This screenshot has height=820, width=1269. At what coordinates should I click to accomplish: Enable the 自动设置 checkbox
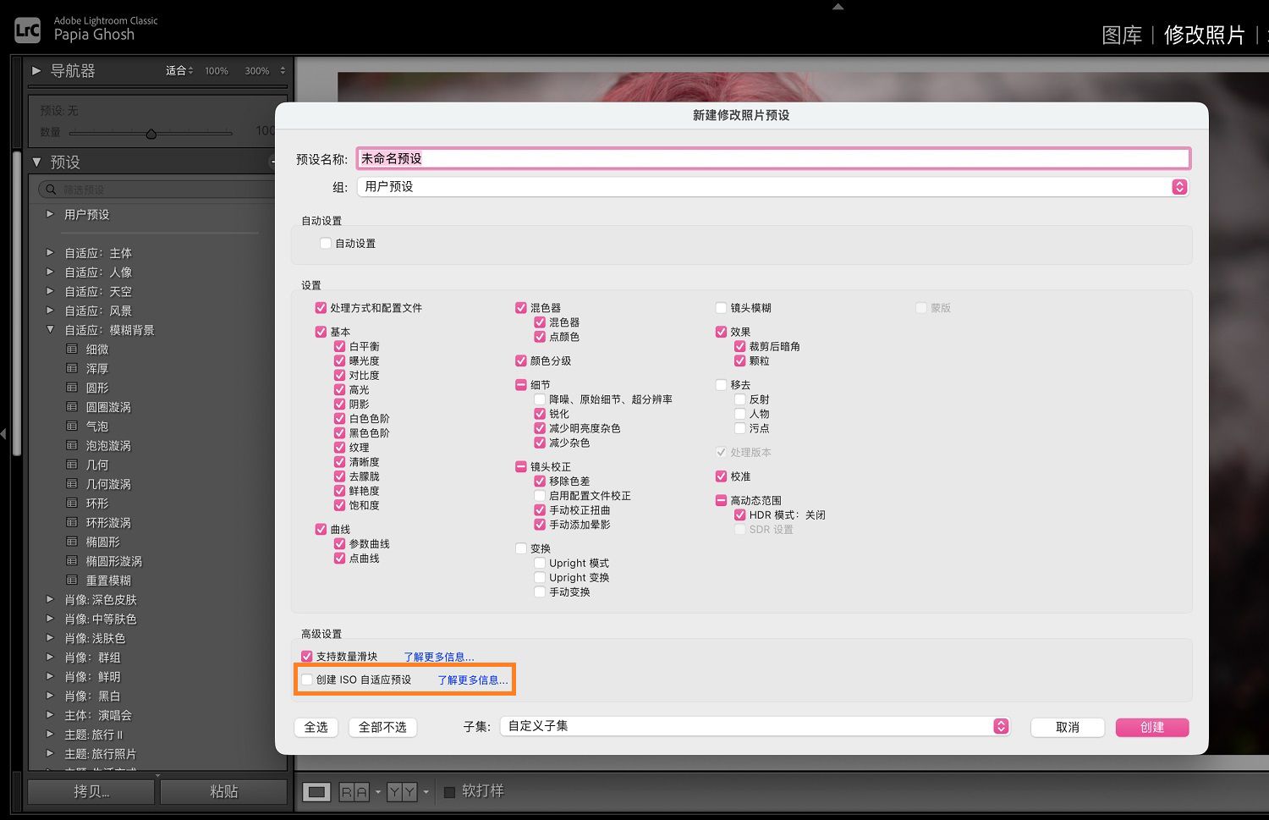[x=325, y=243]
